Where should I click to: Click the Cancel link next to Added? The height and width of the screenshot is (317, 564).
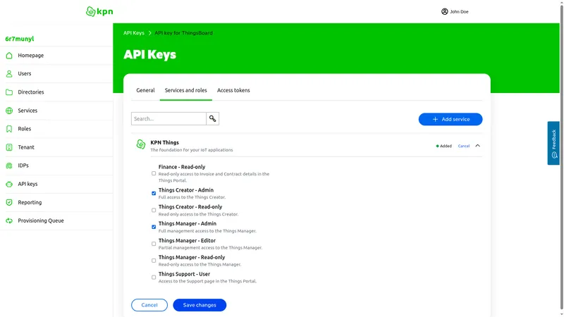(464, 146)
